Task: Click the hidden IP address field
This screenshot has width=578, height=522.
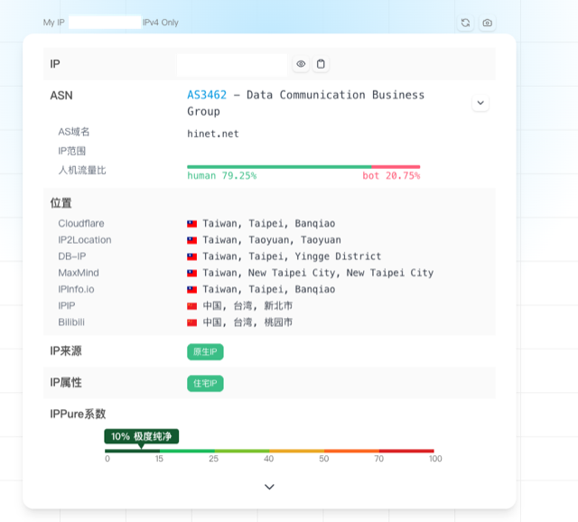Action: click(x=232, y=65)
